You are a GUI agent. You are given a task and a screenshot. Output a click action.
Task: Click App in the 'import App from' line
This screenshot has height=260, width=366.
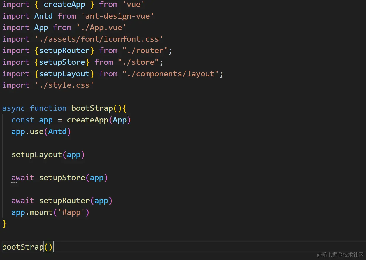pos(41,28)
